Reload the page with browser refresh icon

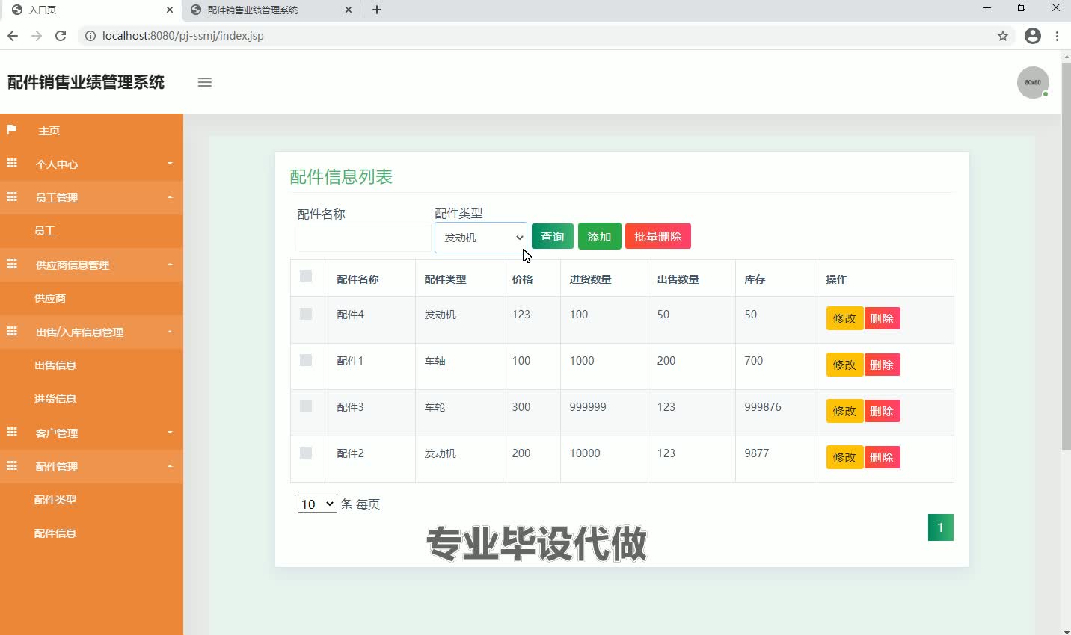click(x=61, y=35)
